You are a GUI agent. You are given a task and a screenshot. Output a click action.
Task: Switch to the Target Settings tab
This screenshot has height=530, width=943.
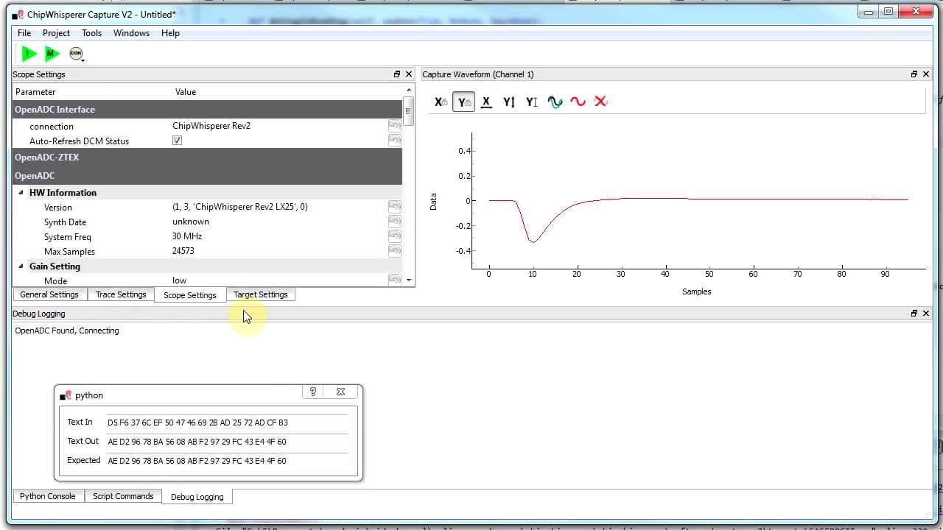tap(261, 294)
